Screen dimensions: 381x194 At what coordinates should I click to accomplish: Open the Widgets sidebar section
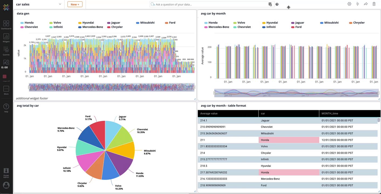[6, 38]
